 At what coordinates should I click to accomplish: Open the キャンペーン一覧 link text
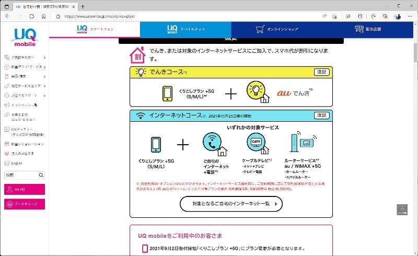(x=24, y=105)
